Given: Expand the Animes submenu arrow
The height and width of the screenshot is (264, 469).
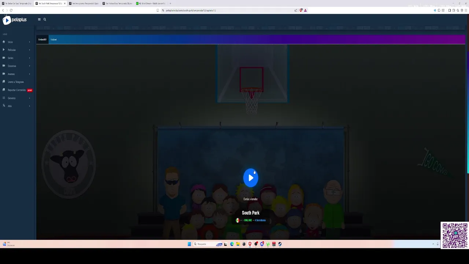Looking at the screenshot, I should click(x=30, y=74).
